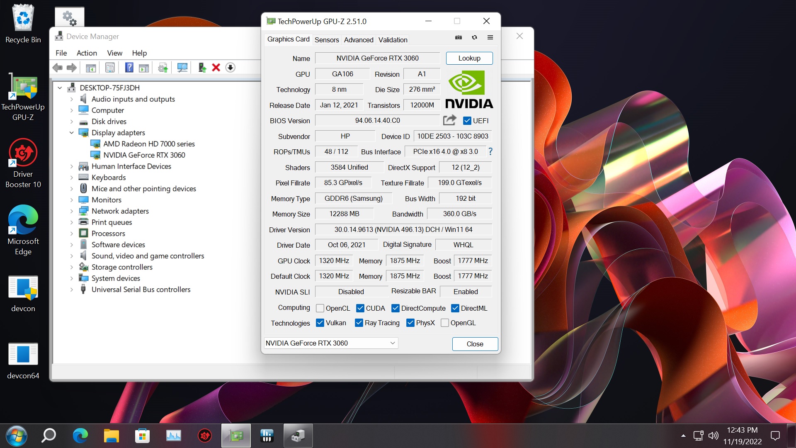Screen dimensions: 796x448
Task: Click the volume icon in system tray
Action: tap(713, 436)
